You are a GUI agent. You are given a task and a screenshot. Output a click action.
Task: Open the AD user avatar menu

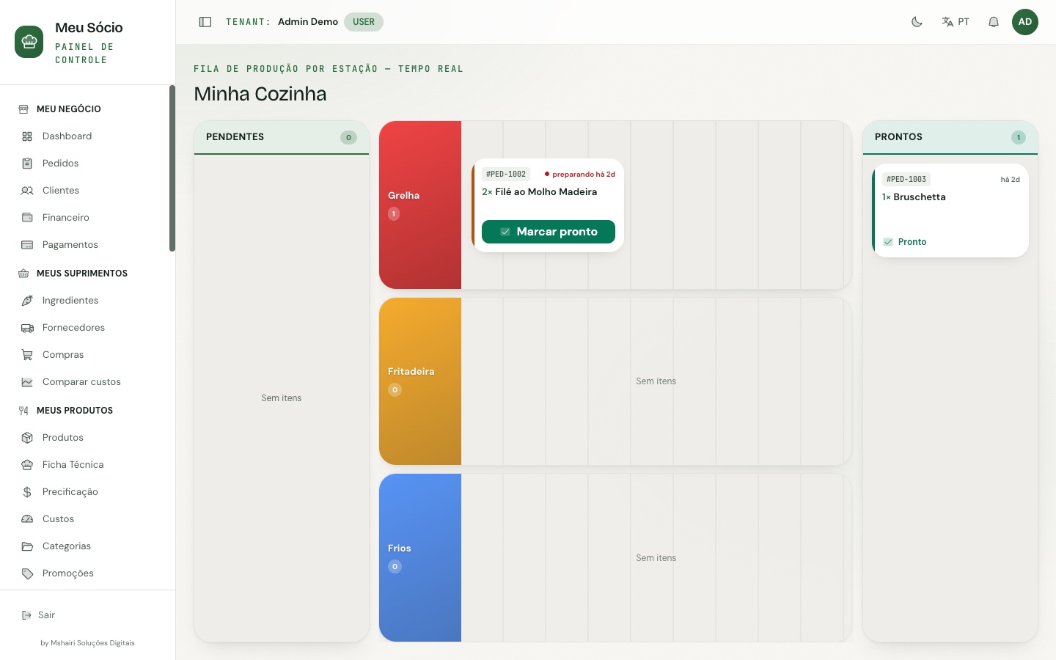[1025, 22]
